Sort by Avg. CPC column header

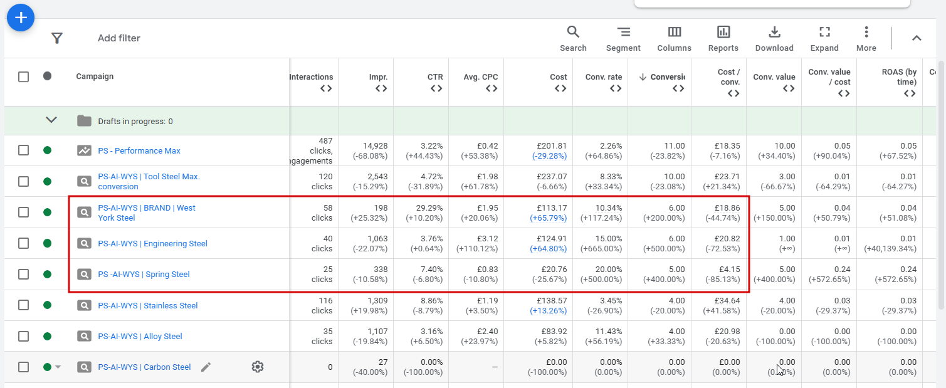(481, 77)
